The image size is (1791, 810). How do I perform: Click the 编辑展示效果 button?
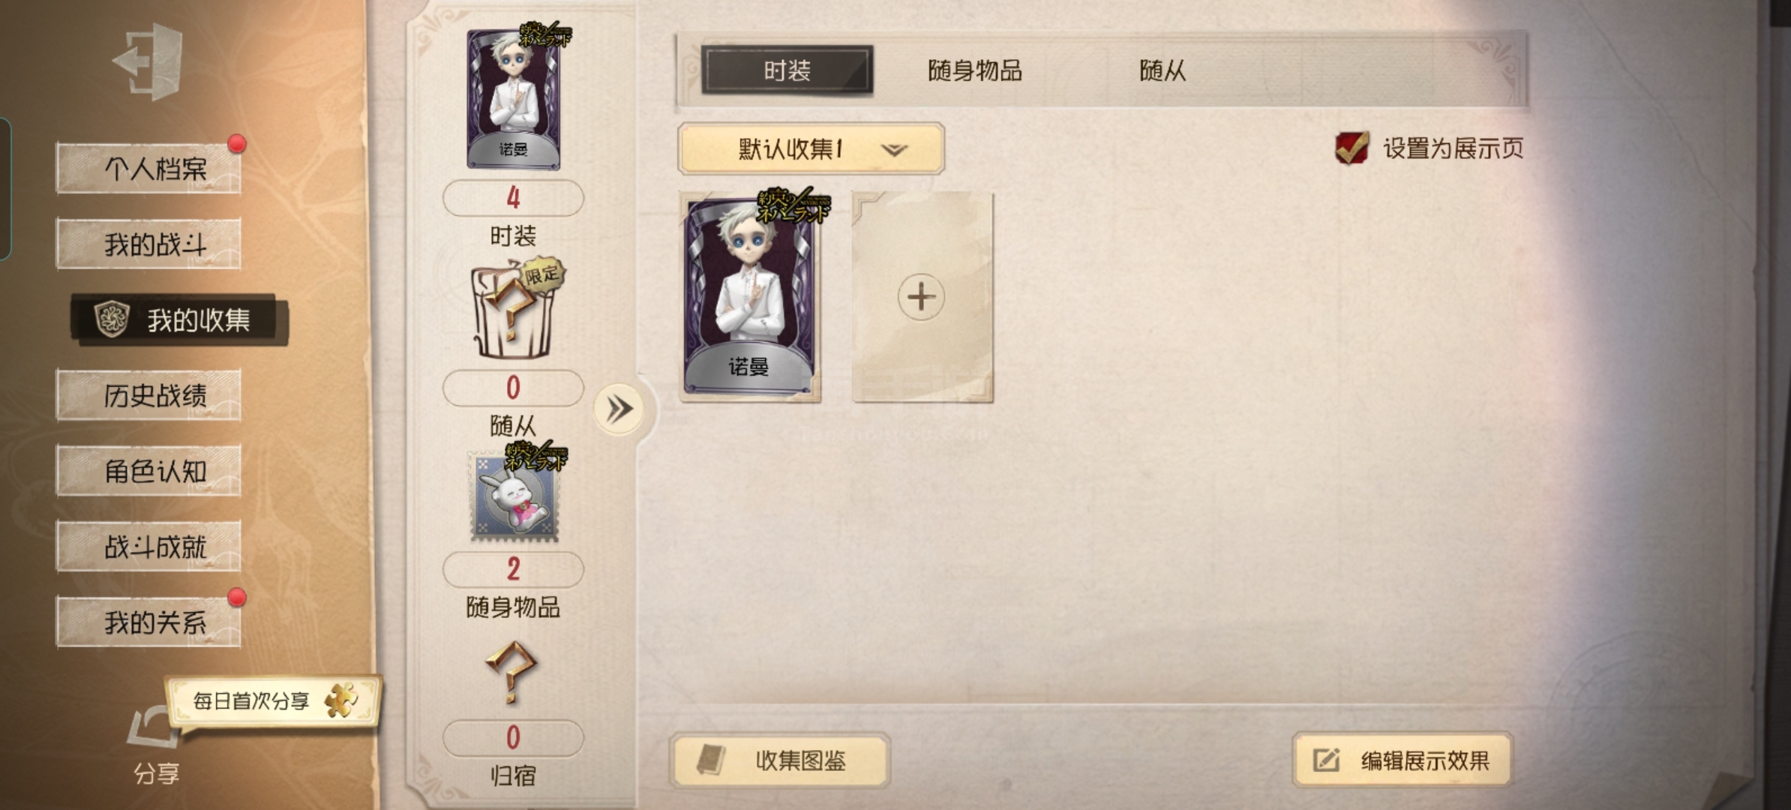1402,760
